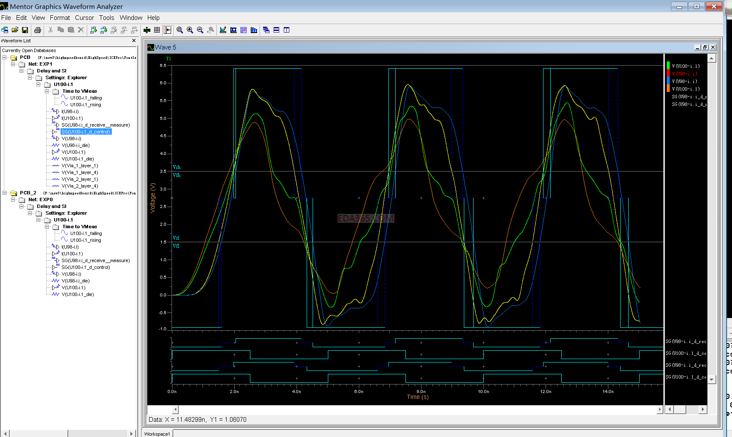Close the Waveform List panel
The height and width of the screenshot is (437, 732).
pyautogui.click(x=134, y=41)
